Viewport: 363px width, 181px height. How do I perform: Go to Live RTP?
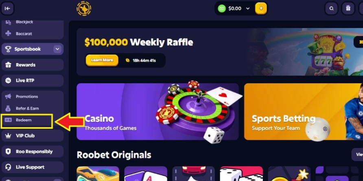(x=33, y=80)
